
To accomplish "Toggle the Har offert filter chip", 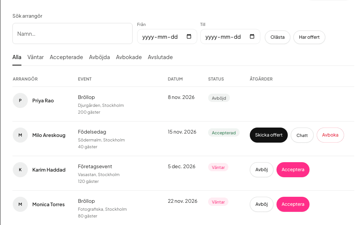I will click(x=309, y=37).
